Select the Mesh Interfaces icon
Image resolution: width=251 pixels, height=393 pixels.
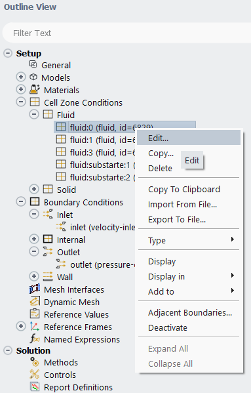point(35,289)
